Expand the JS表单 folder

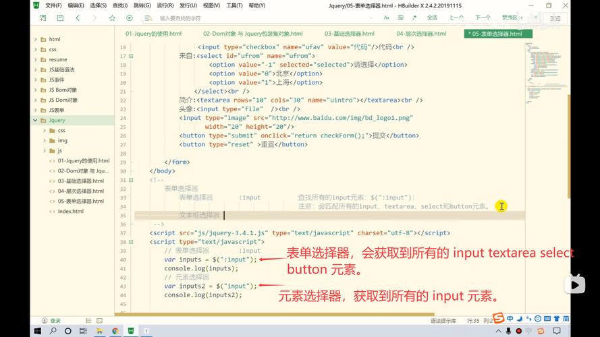[x=36, y=110]
